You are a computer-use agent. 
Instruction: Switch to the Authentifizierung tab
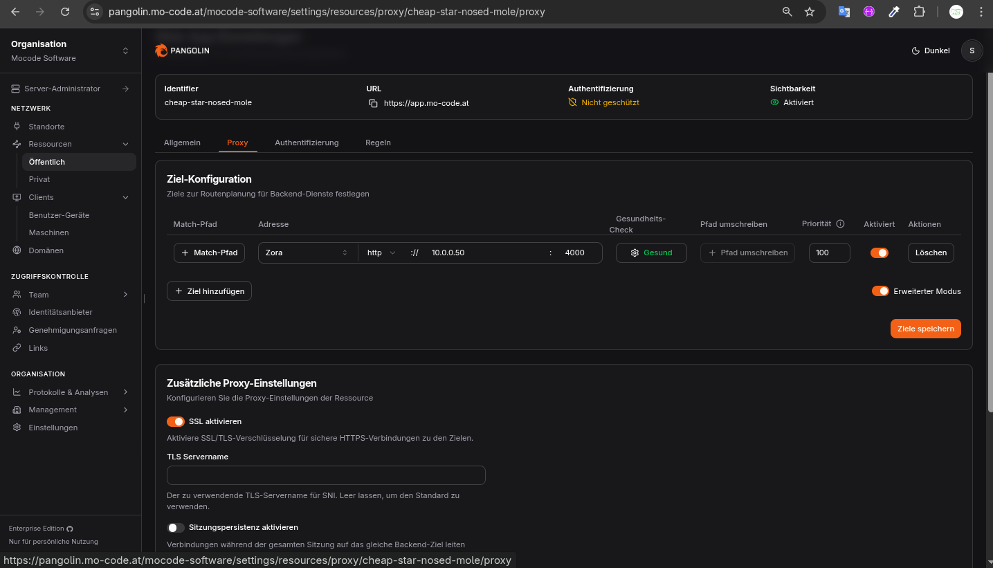click(x=307, y=143)
